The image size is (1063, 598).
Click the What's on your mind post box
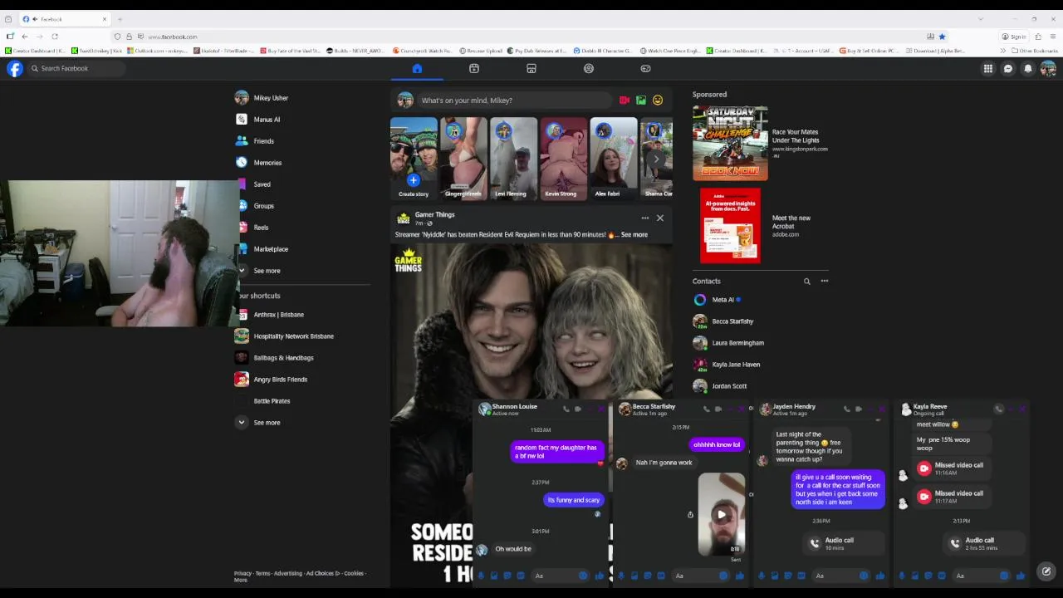[514, 100]
